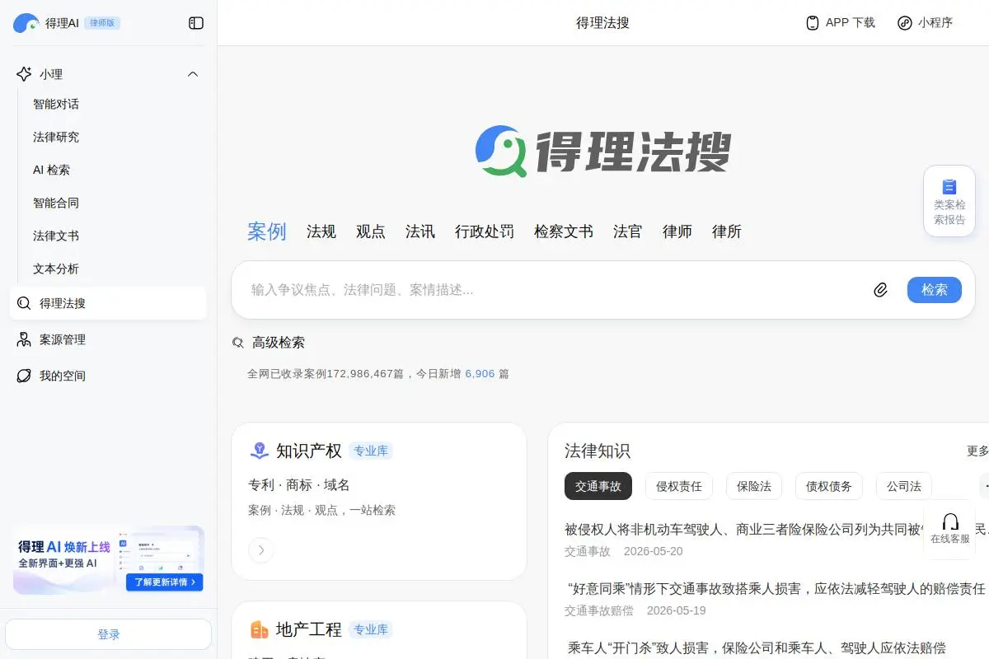Select the 检察文书 search tab

(564, 231)
